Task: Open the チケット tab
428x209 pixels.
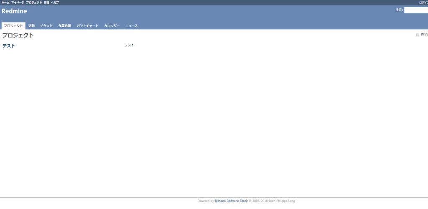Action: pyautogui.click(x=47, y=26)
